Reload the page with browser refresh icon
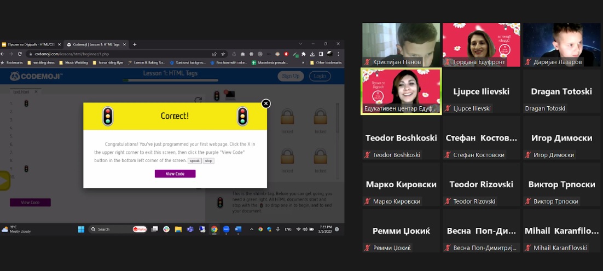This screenshot has width=603, height=271. tap(20, 54)
